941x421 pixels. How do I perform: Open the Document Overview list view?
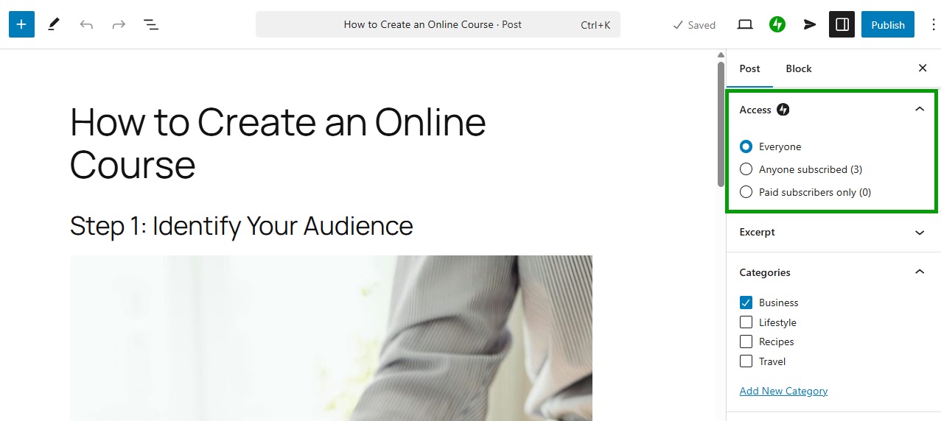pos(151,24)
